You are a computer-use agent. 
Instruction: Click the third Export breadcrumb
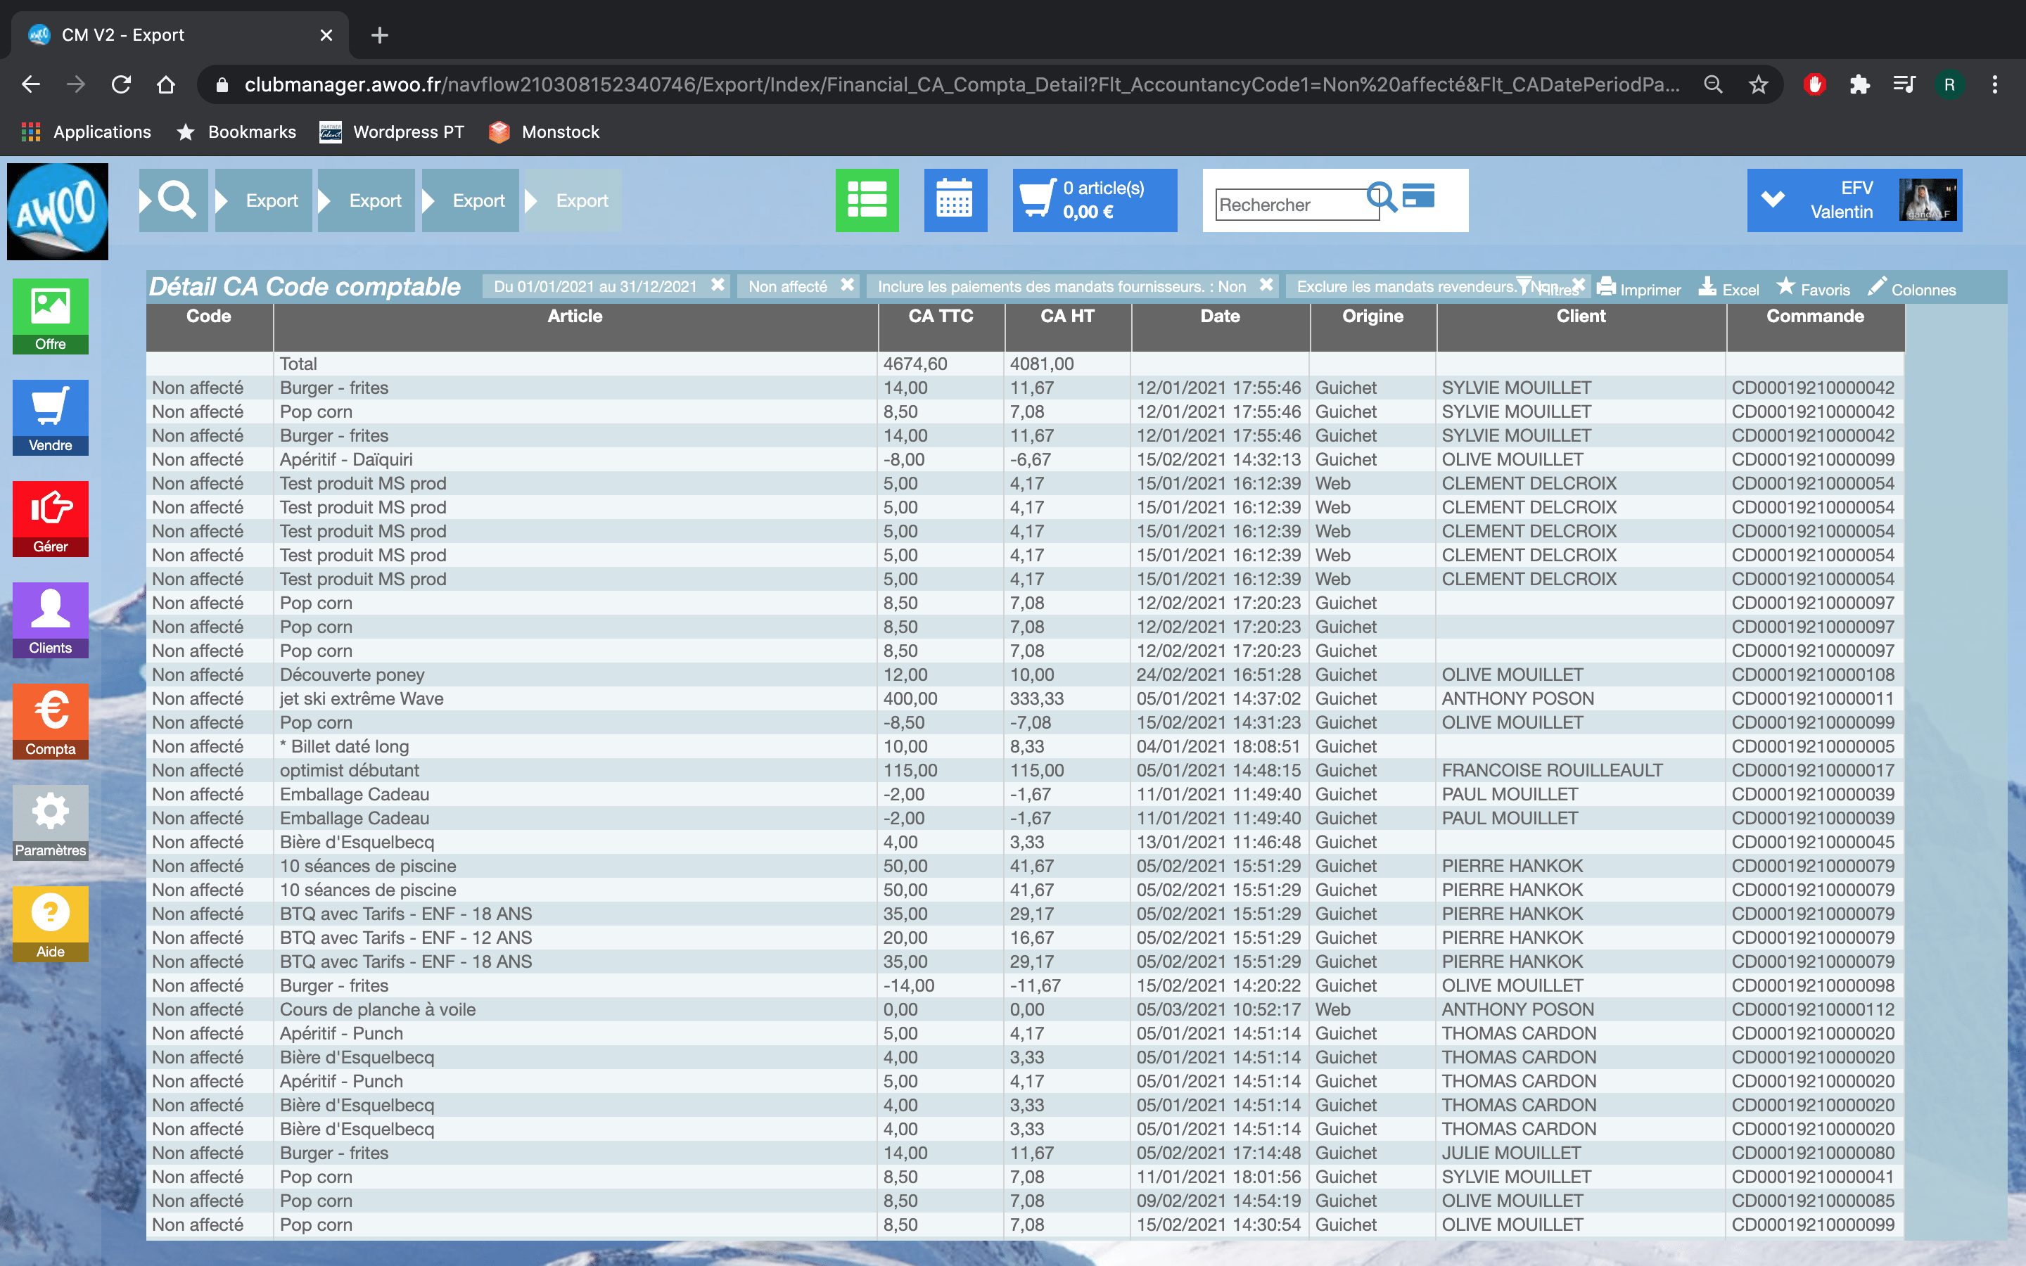470,200
